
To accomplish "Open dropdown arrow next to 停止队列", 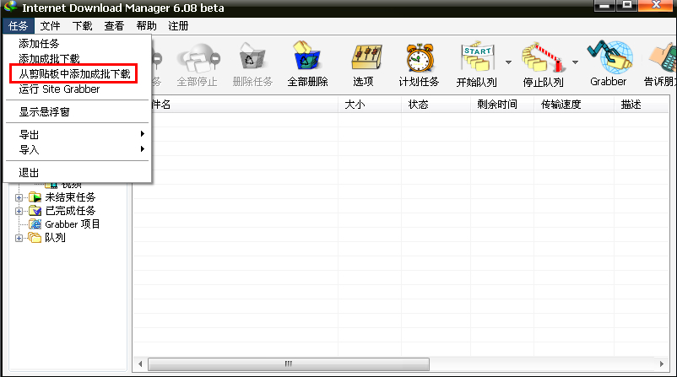I will pos(575,62).
